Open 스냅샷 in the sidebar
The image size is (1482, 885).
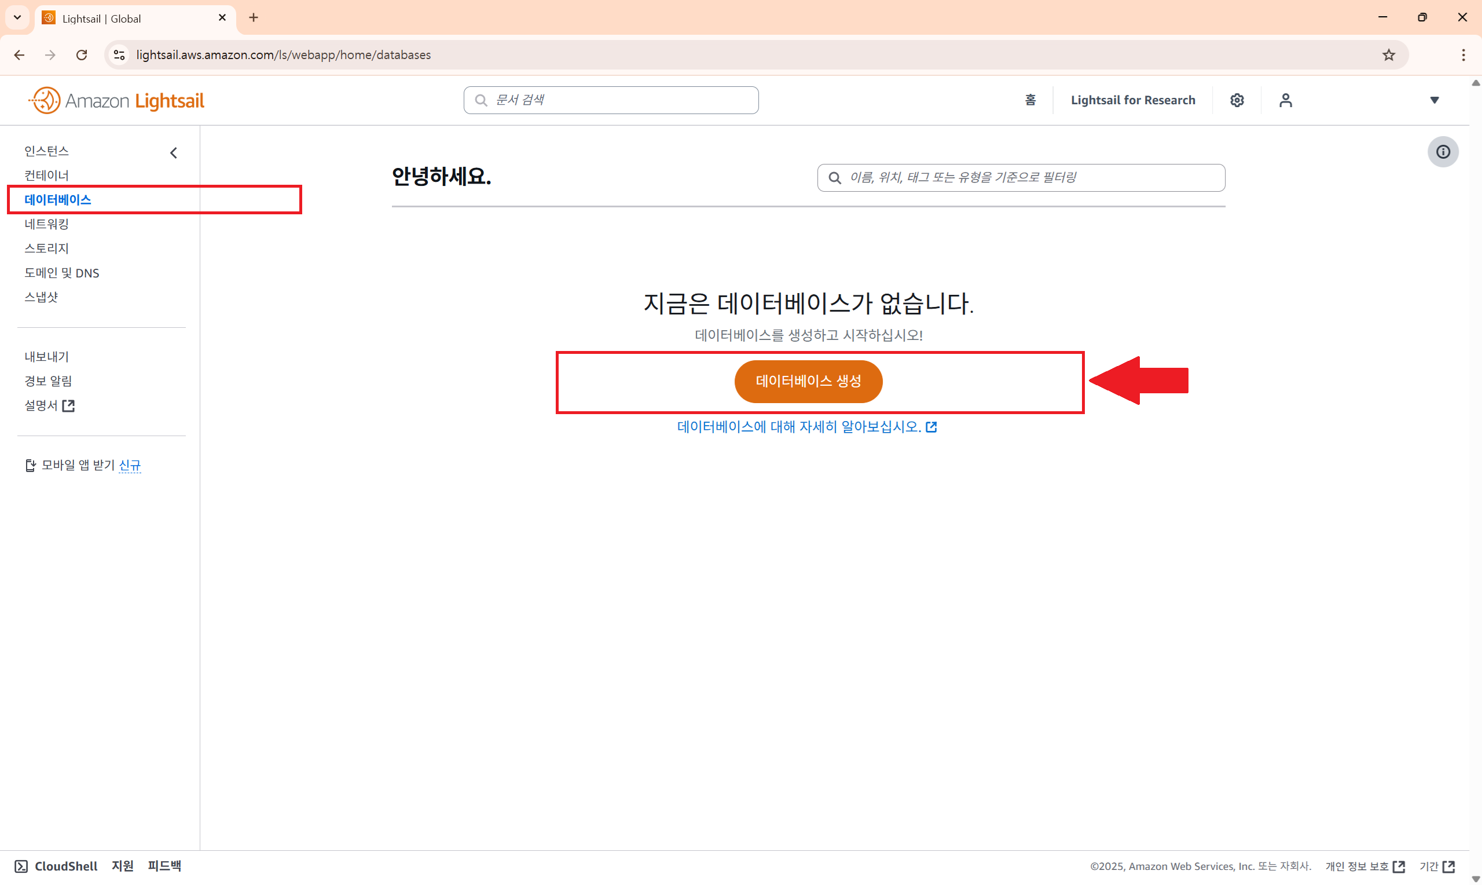[x=41, y=297]
